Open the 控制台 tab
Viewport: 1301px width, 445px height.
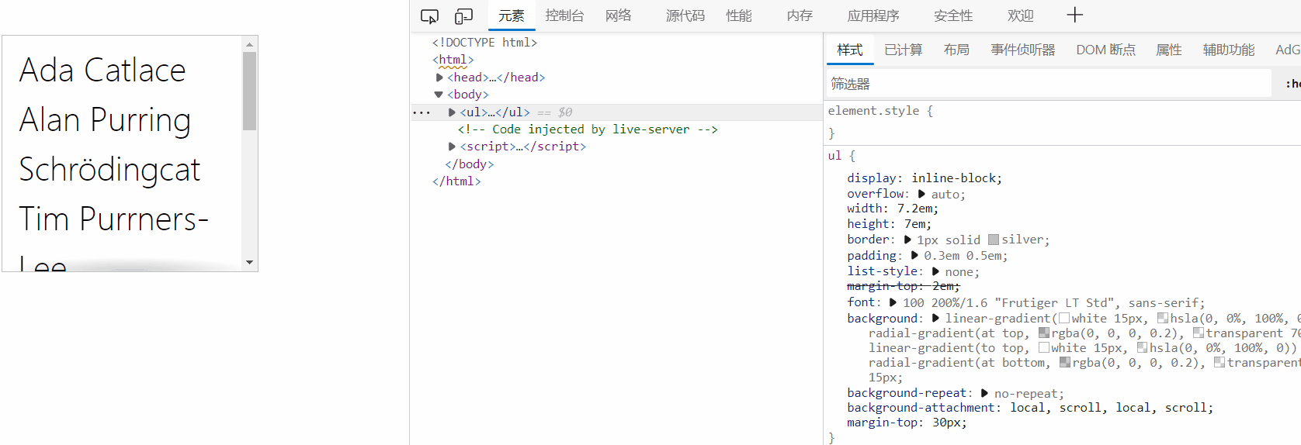[564, 16]
